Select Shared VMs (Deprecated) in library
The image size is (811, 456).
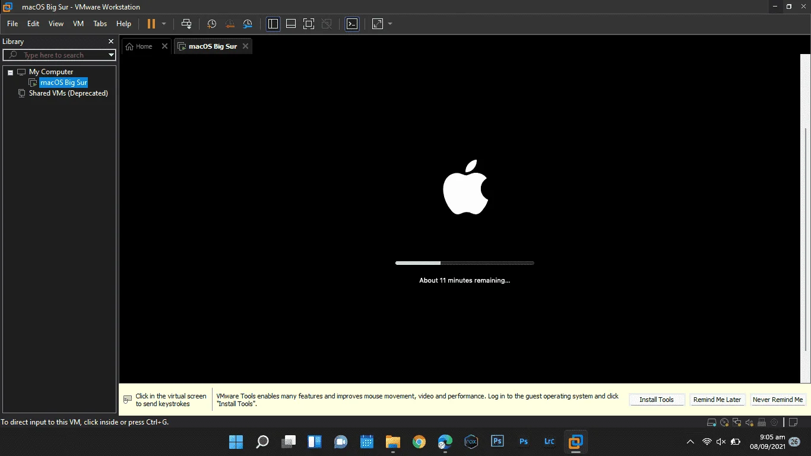68,93
